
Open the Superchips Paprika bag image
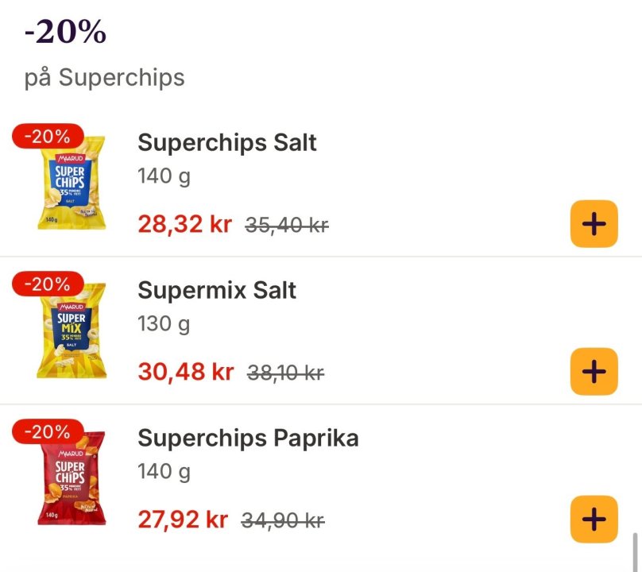pyautogui.click(x=72, y=479)
